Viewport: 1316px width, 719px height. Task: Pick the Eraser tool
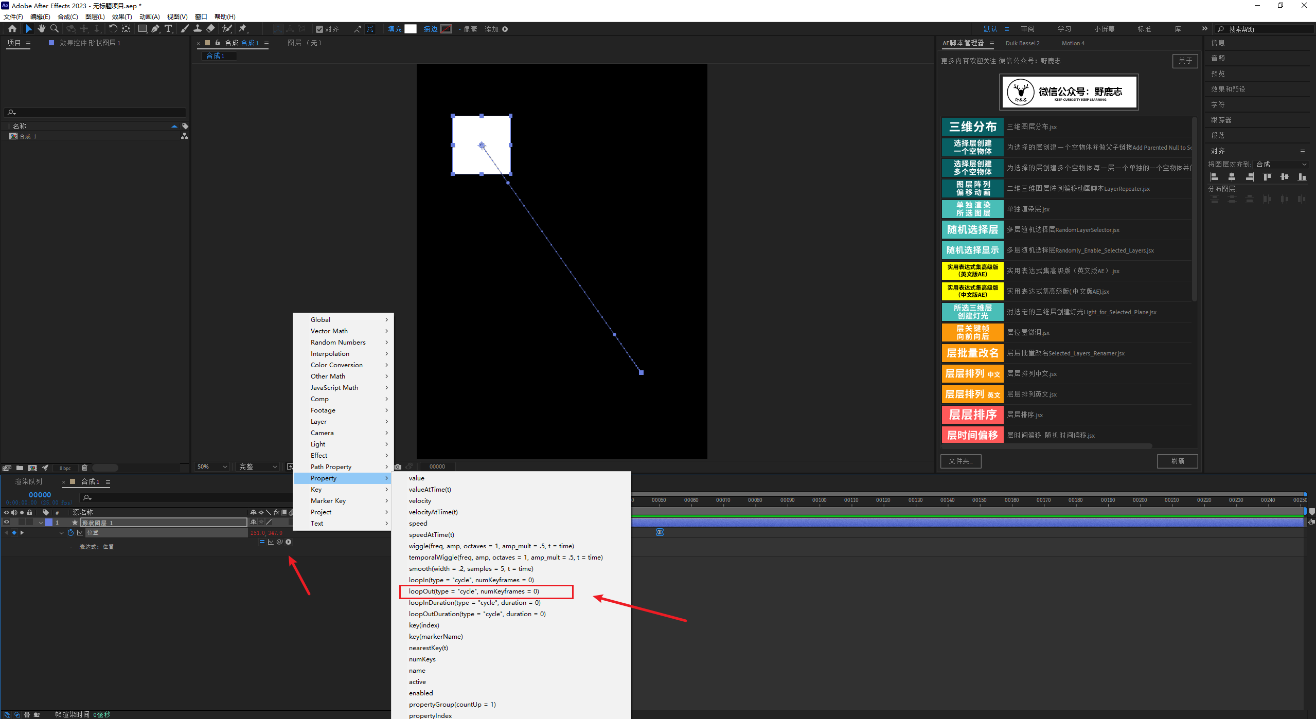coord(210,29)
